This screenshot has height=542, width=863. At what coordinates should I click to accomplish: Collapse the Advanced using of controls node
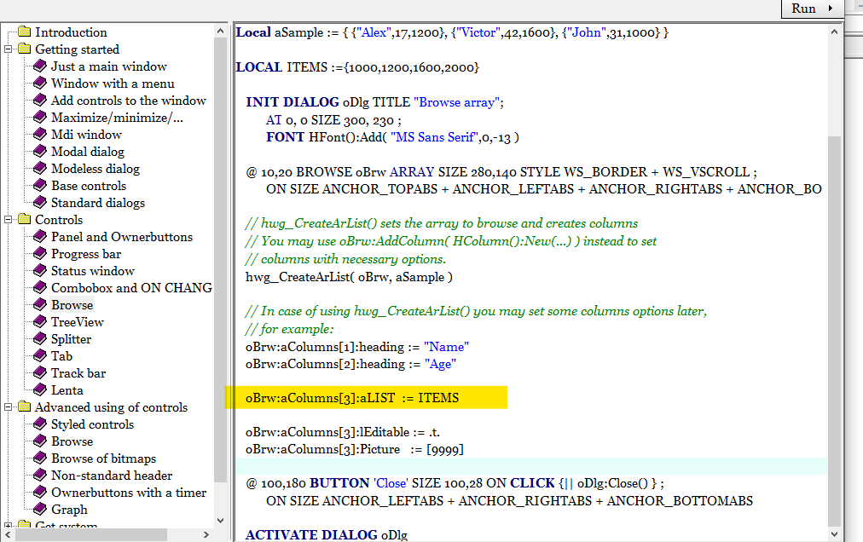(x=9, y=407)
